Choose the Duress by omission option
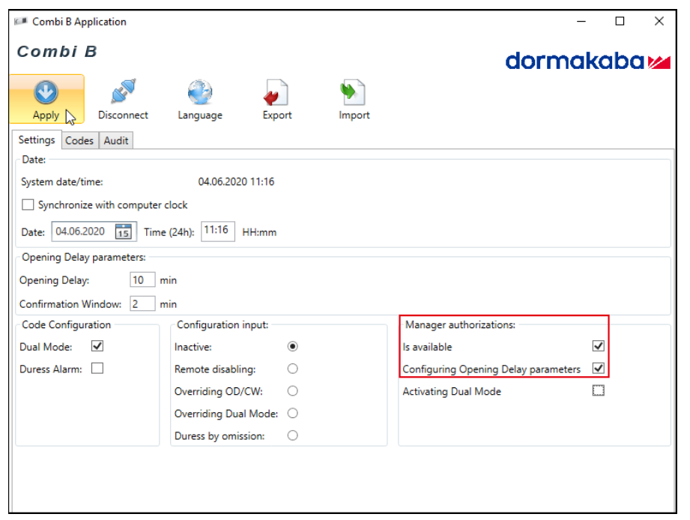 [293, 435]
